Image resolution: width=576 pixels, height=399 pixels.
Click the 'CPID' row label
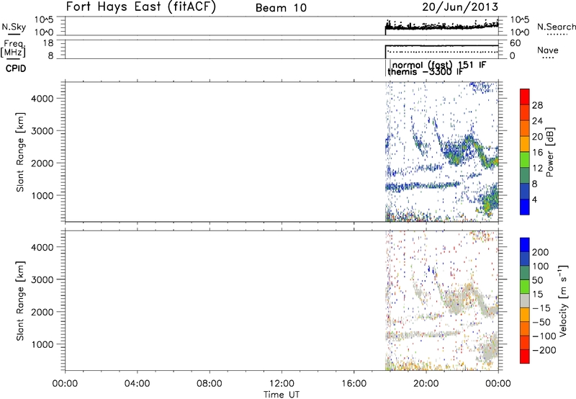pos(16,68)
